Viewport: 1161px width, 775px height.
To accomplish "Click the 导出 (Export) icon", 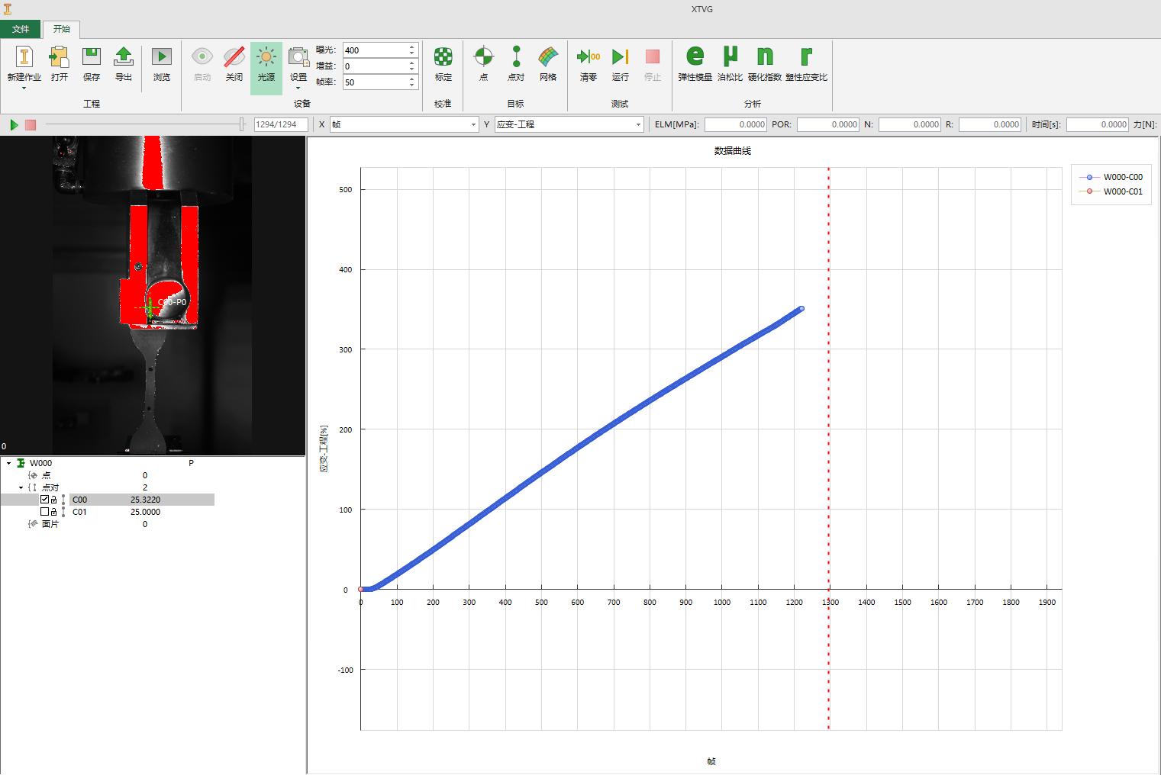I will (123, 64).
